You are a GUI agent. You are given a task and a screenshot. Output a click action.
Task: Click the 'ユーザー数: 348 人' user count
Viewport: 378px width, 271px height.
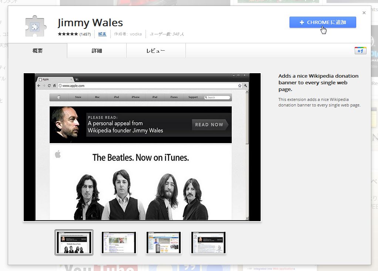point(167,34)
